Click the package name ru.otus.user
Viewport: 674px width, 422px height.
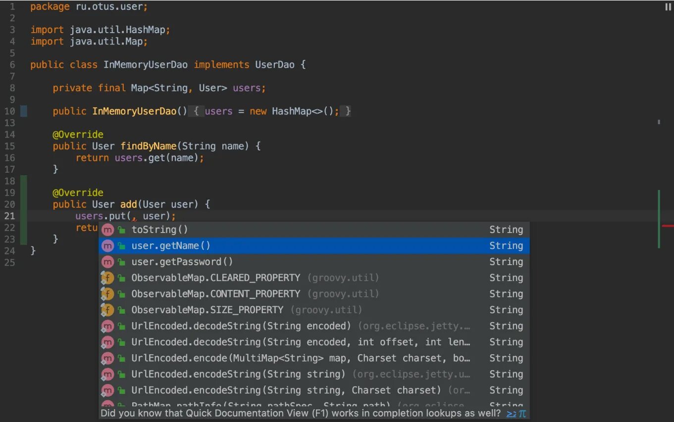109,7
